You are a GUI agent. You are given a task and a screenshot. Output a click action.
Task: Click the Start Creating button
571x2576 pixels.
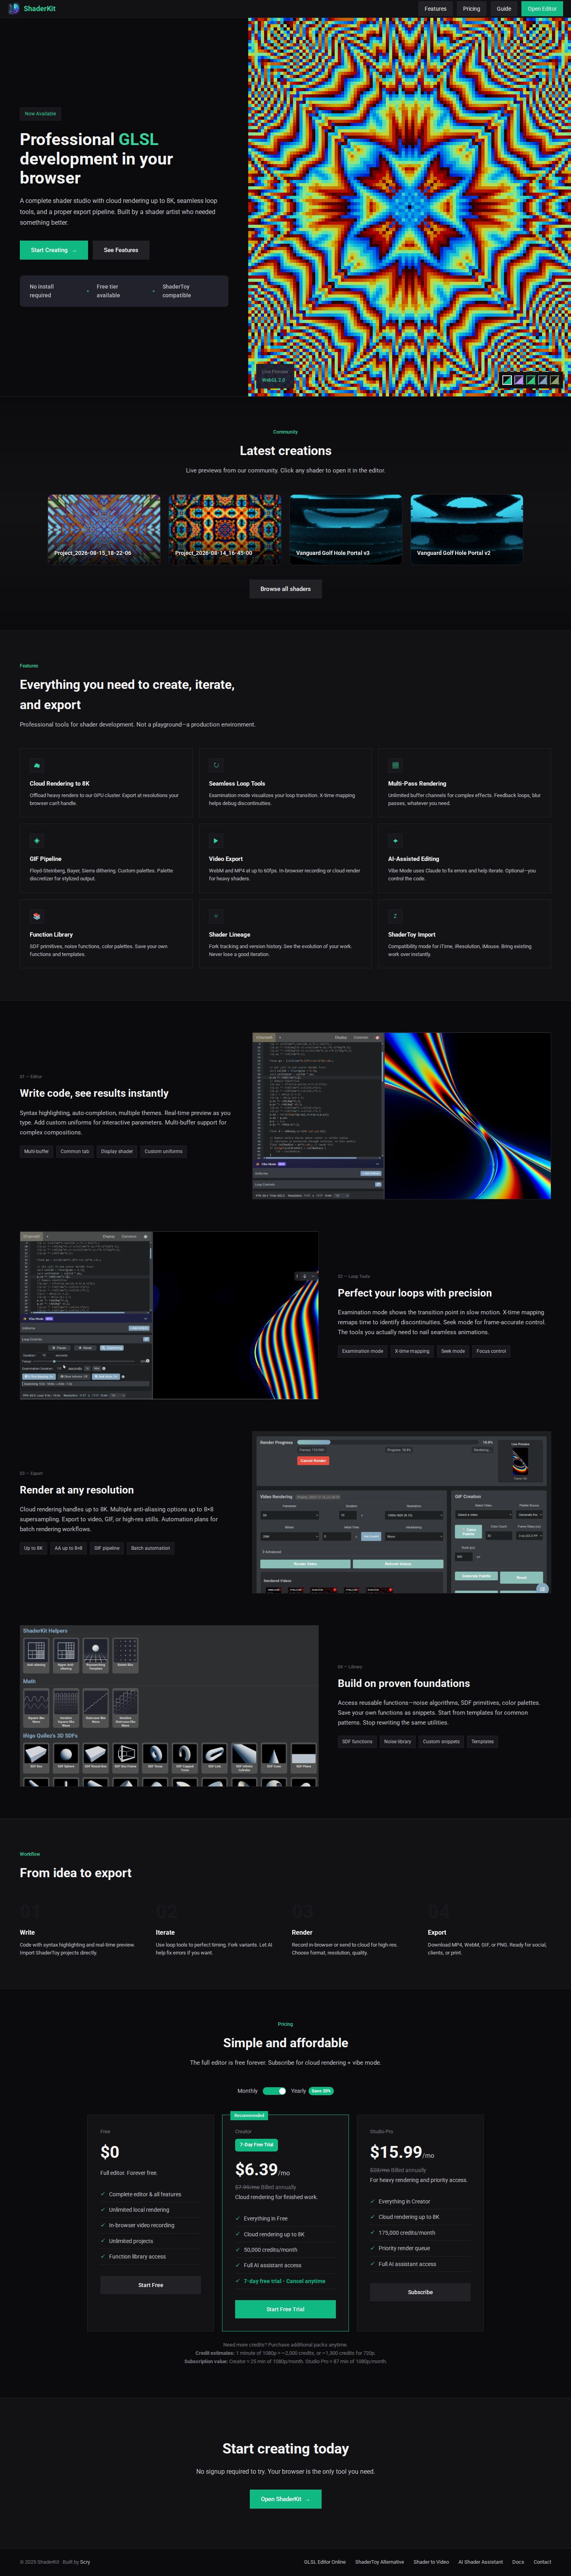click(x=54, y=250)
